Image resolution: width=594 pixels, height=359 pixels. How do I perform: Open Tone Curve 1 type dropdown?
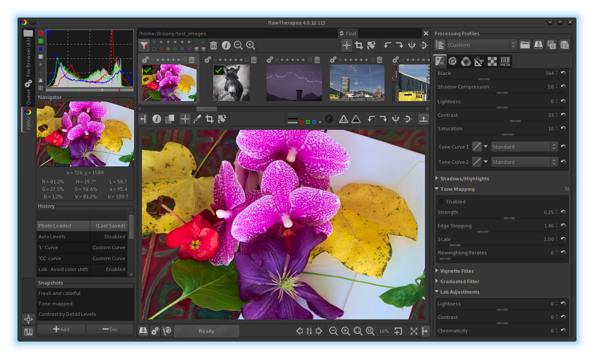point(523,147)
